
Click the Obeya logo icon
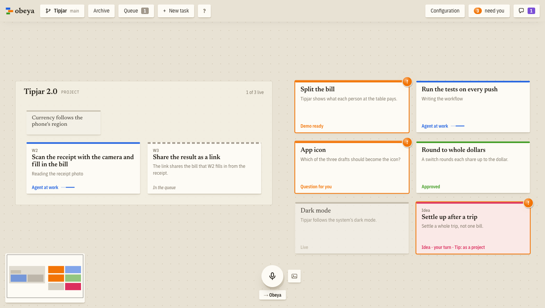[x=9, y=11]
